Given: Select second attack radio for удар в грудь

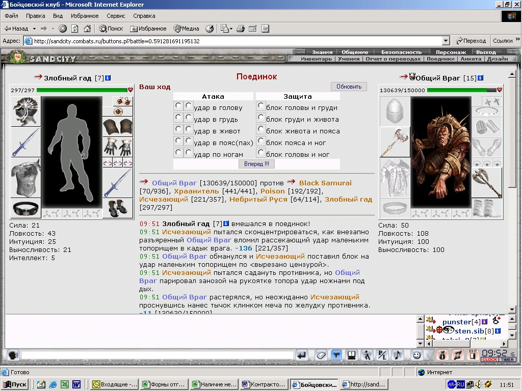Looking at the screenshot, I should click(188, 117).
